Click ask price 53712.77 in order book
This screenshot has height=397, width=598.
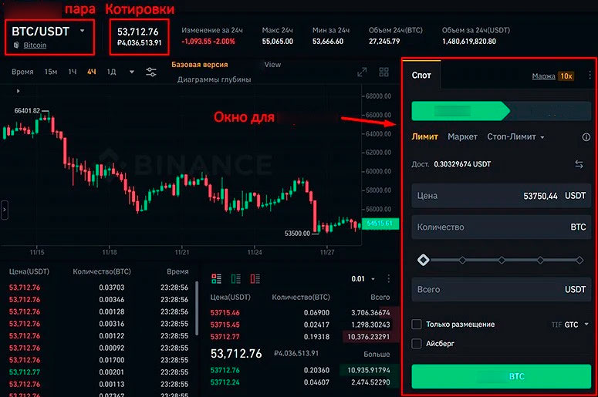click(225, 337)
